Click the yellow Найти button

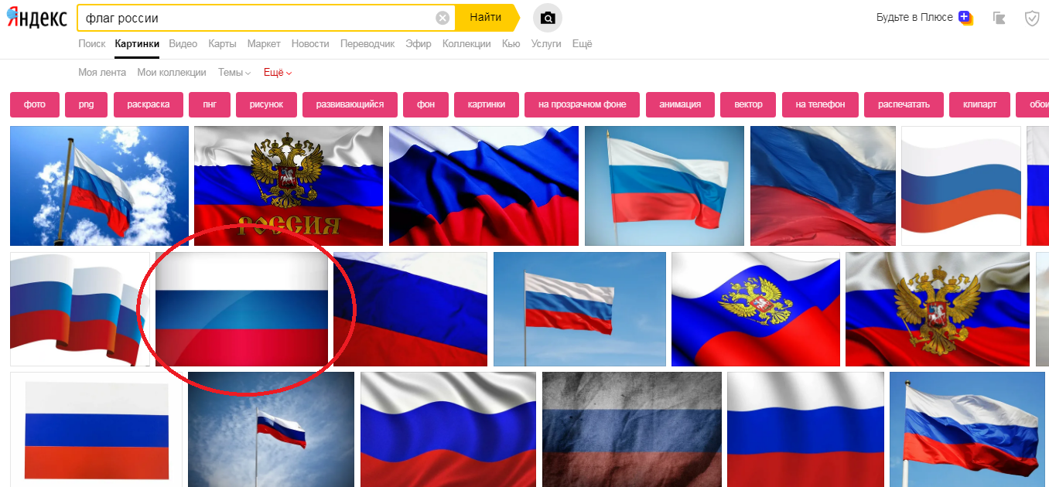pos(485,18)
